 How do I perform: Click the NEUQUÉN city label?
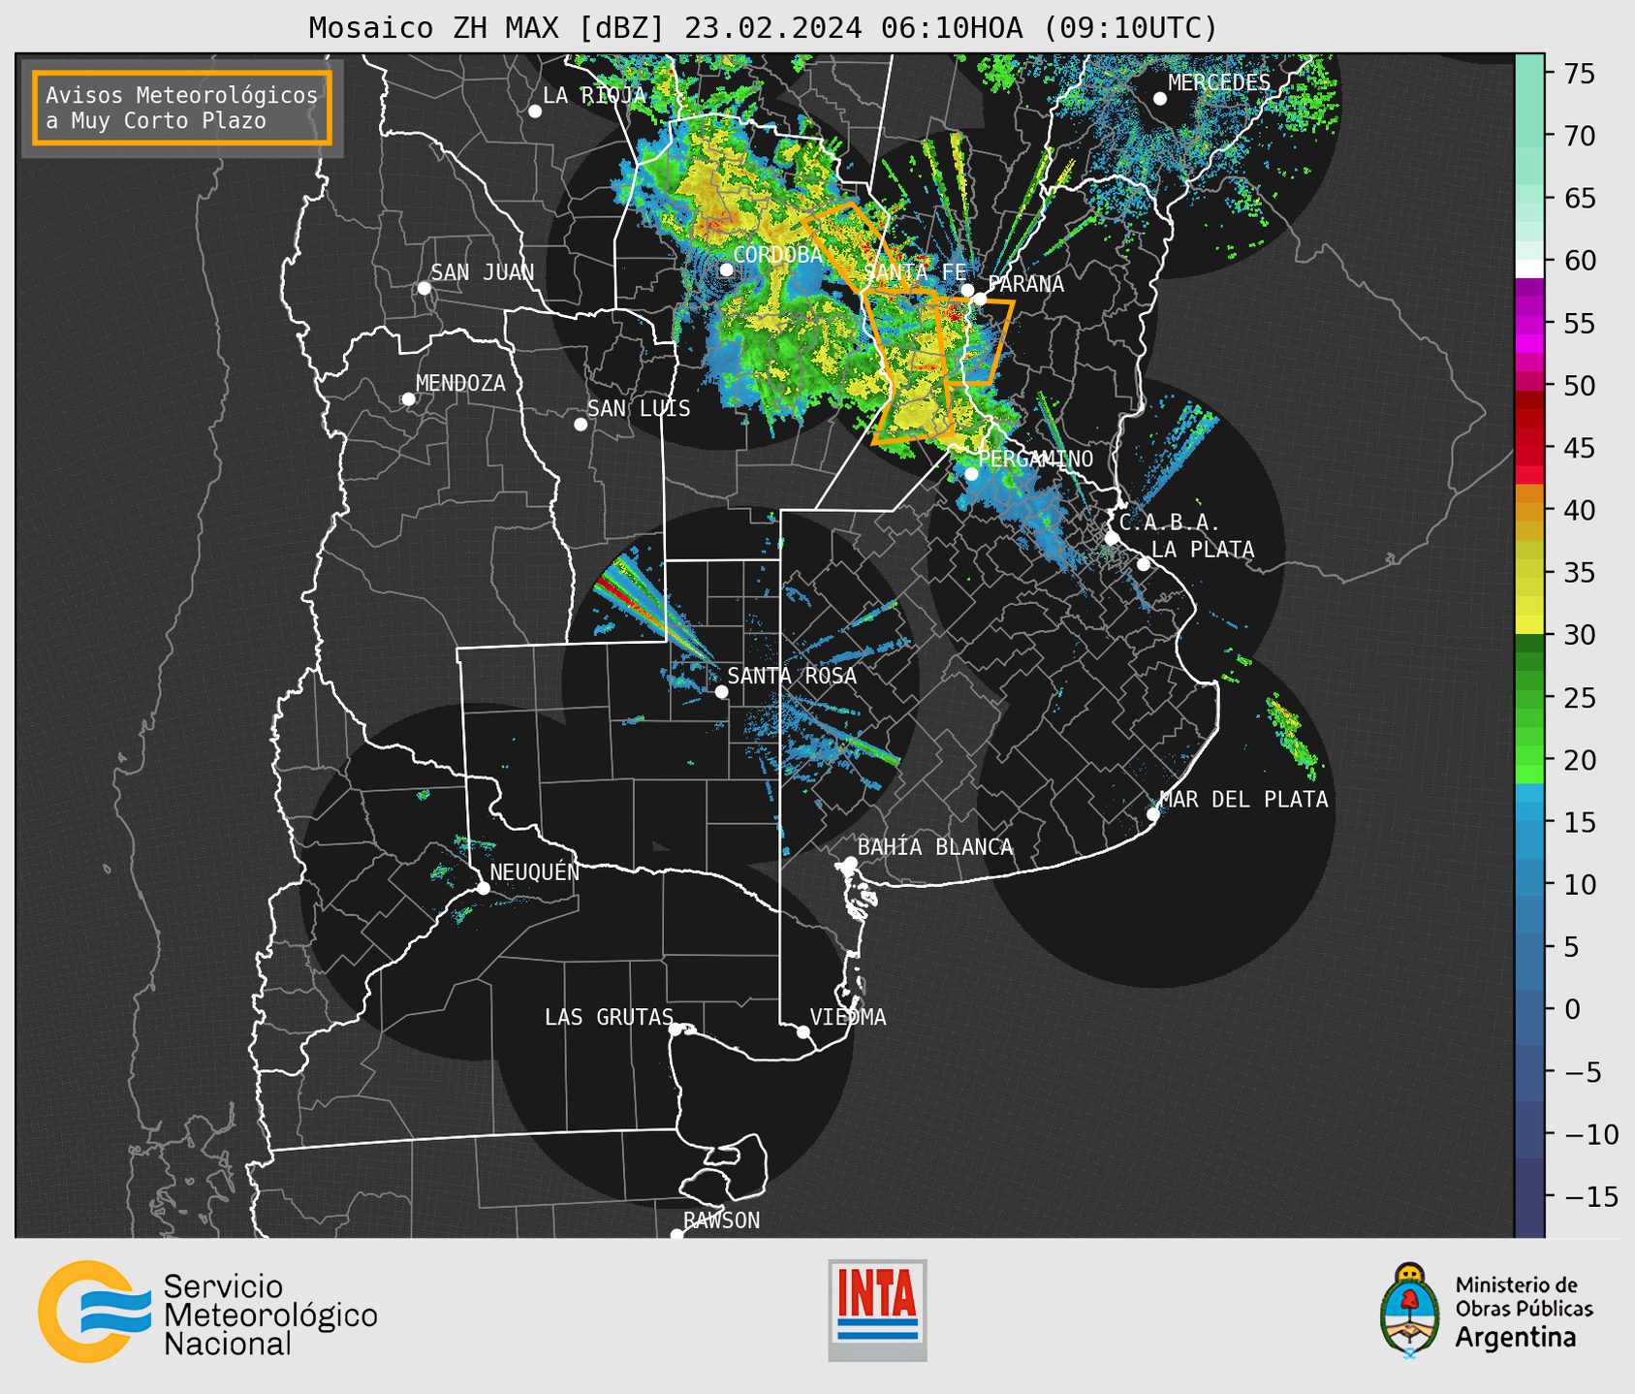(535, 871)
